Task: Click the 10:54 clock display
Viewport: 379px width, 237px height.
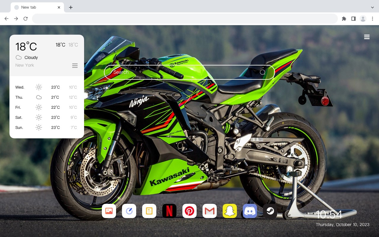Action: 329,214
